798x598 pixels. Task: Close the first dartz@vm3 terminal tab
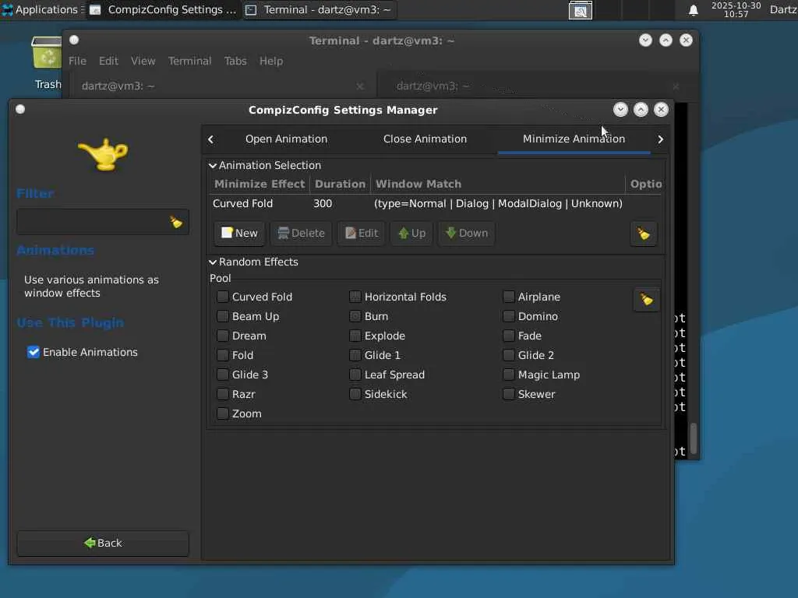pos(360,86)
